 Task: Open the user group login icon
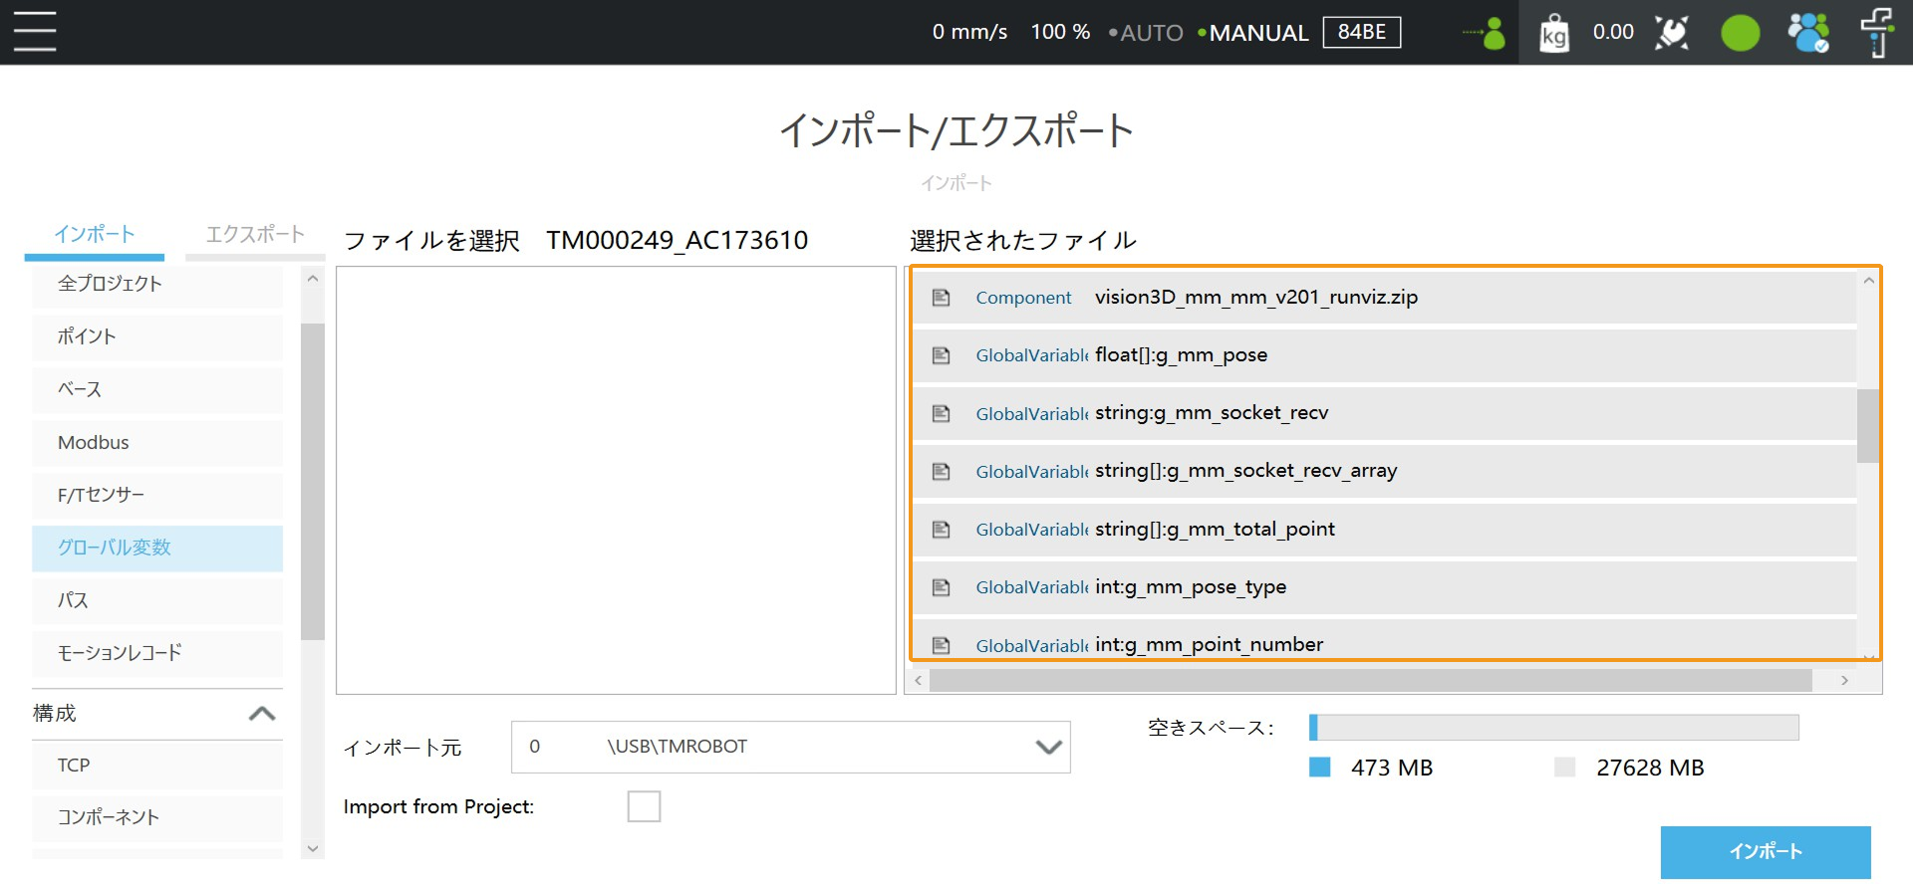click(1807, 33)
